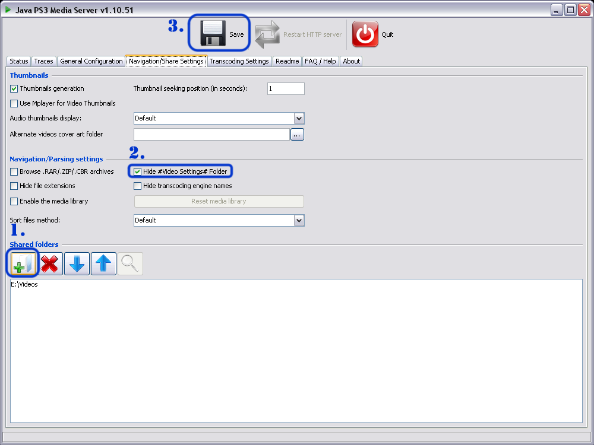Enable the media library checkbox
This screenshot has width=594, height=445.
(14, 201)
